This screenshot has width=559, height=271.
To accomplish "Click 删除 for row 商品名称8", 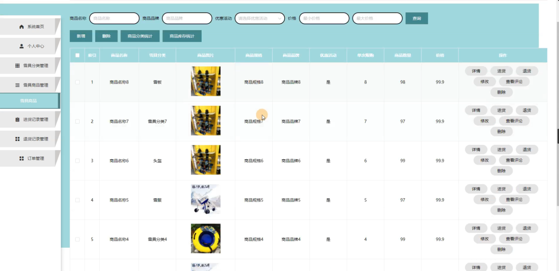I will coord(501,92).
